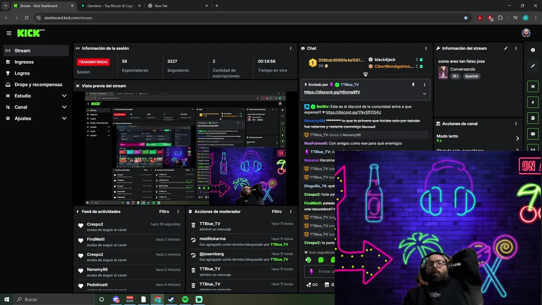
Task: Expand the pinned message with chevron
Action: (x=424, y=94)
